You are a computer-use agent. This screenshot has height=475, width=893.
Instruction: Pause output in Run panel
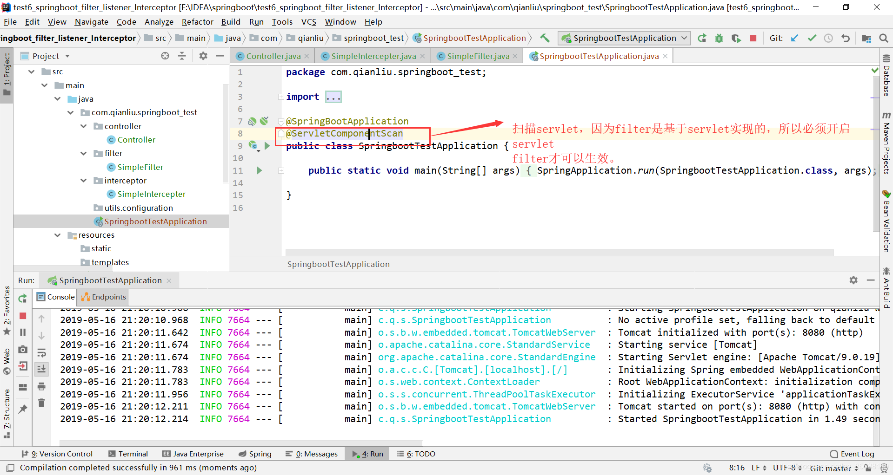pos(23,332)
